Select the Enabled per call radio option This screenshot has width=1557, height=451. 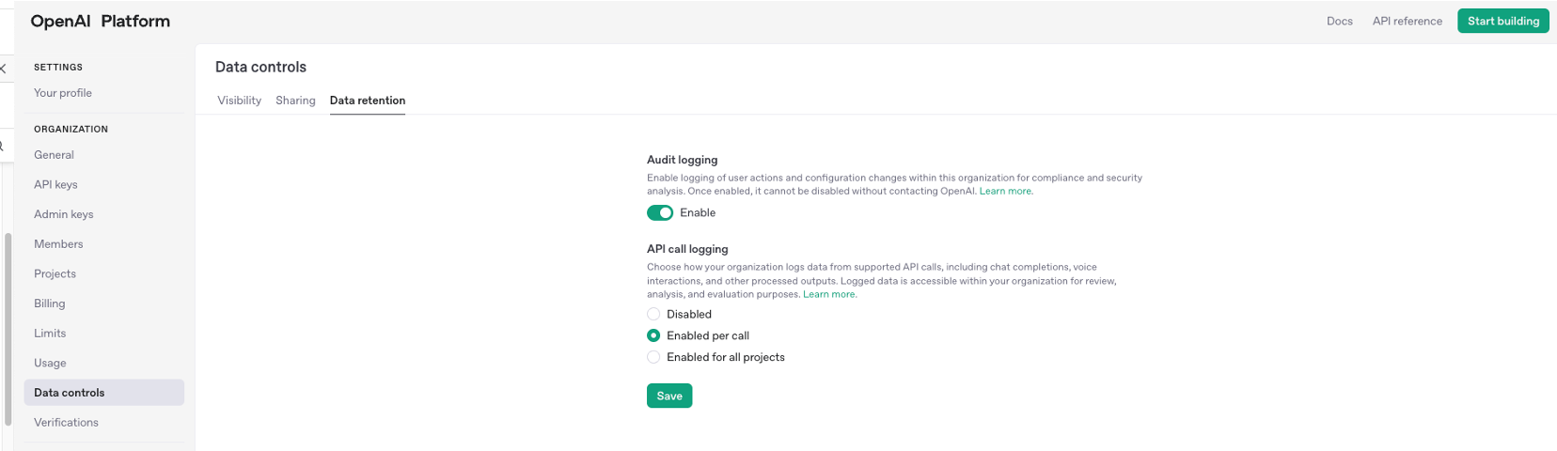click(653, 335)
